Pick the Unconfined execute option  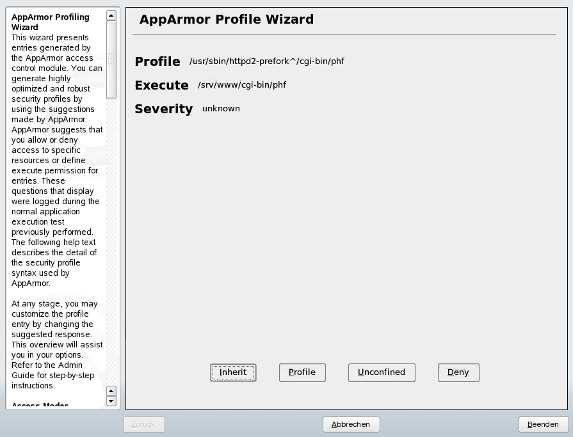click(x=382, y=372)
